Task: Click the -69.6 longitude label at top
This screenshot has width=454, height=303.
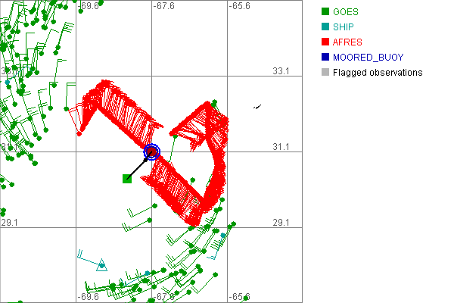Action: [x=89, y=6]
